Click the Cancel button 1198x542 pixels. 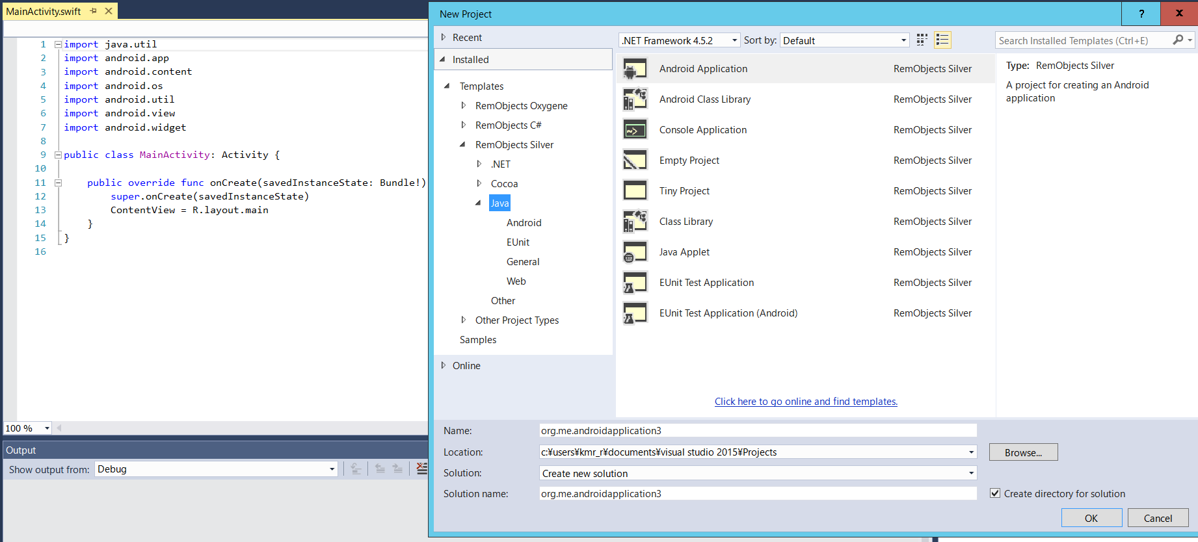tap(1158, 518)
